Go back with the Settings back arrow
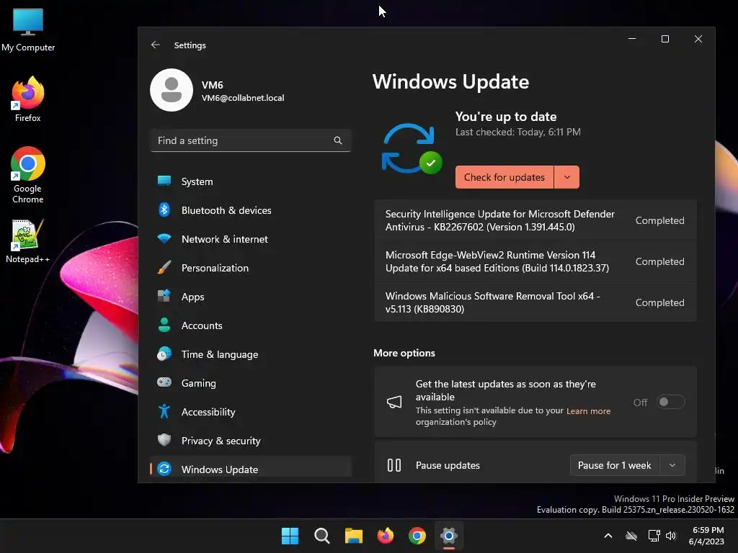 (x=156, y=45)
